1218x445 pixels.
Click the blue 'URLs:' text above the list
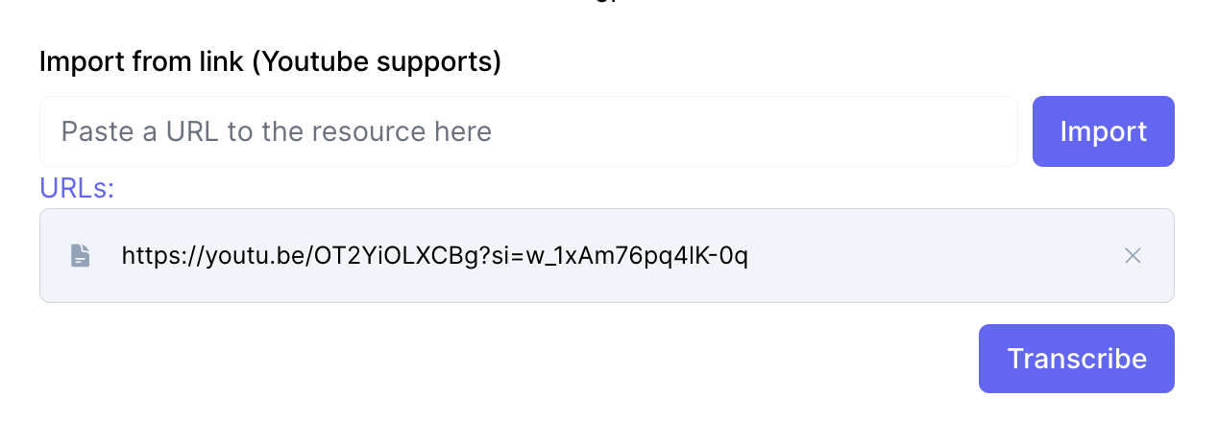coord(77,188)
